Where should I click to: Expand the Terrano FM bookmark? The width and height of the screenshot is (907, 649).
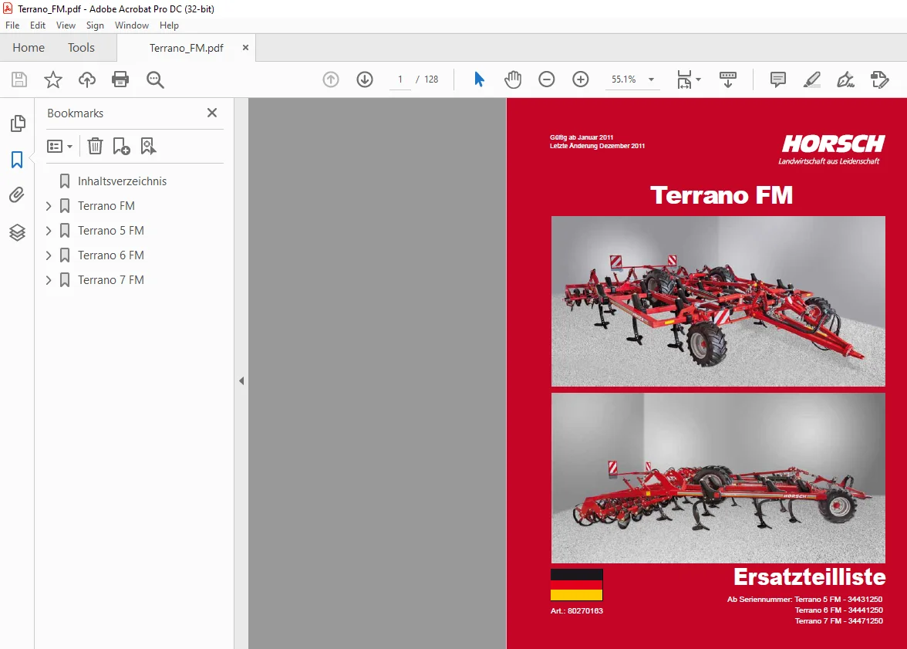(49, 206)
